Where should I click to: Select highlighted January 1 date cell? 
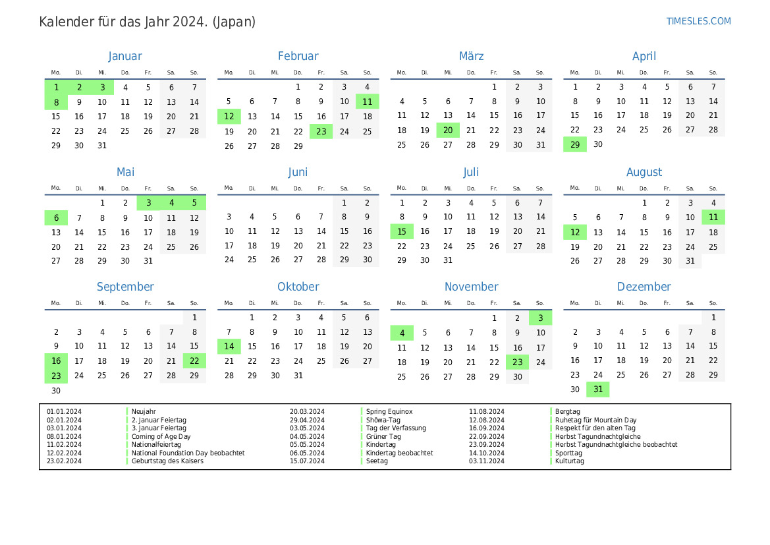pos(56,87)
